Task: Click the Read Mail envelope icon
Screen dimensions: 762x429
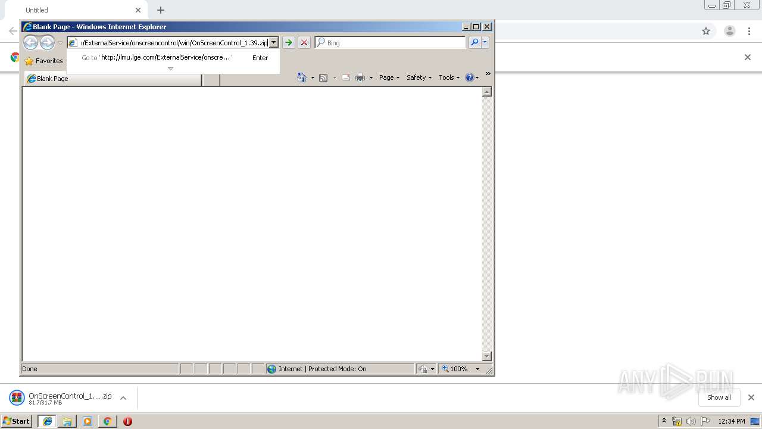Action: pyautogui.click(x=346, y=77)
